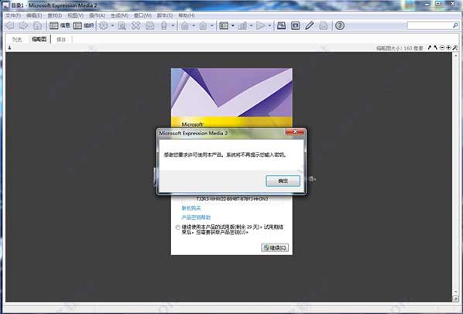Open the dropdown beside the panel layout icon

coord(233,26)
